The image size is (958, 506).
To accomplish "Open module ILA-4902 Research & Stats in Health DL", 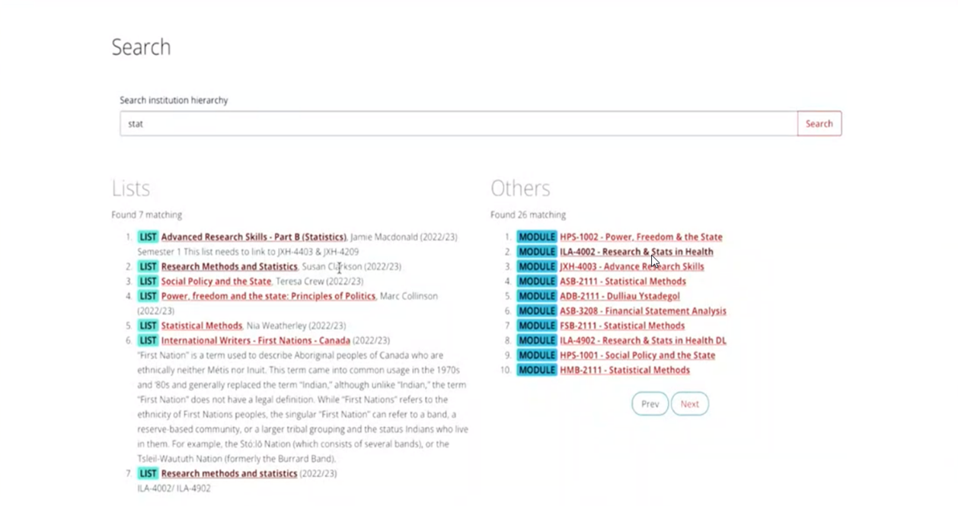I will click(x=643, y=341).
